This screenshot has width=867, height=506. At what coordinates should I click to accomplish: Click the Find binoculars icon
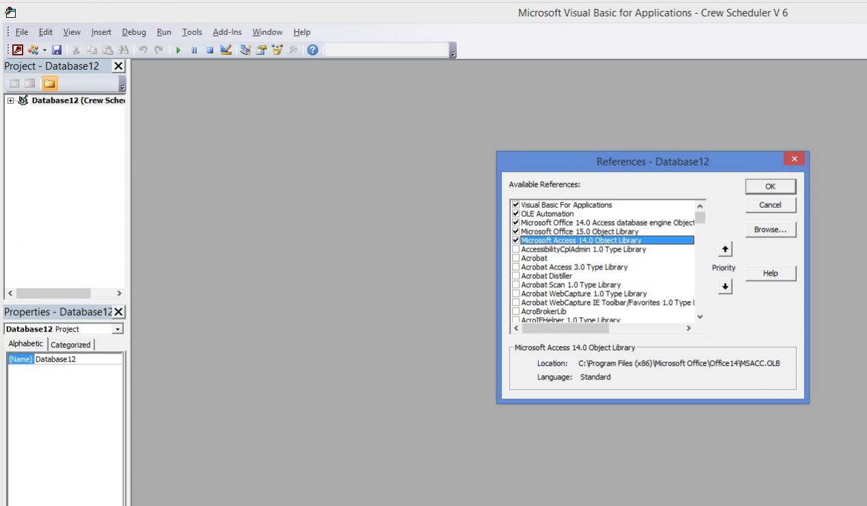click(123, 50)
